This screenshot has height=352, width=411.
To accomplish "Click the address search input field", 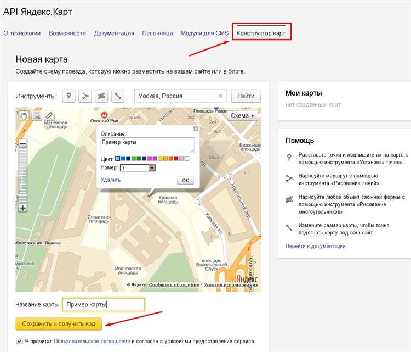I will 181,96.
